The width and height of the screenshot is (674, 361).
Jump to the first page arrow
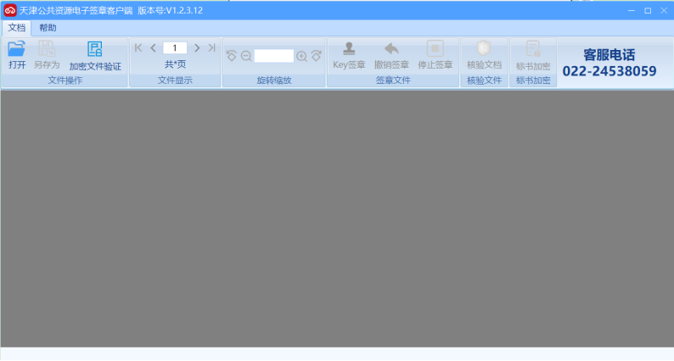[138, 48]
